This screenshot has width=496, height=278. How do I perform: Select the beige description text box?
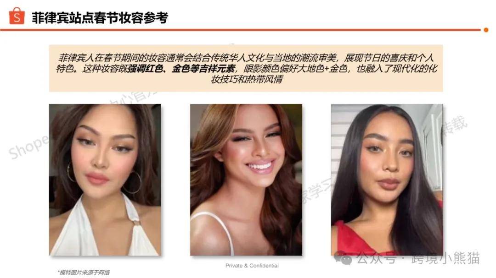(246, 68)
